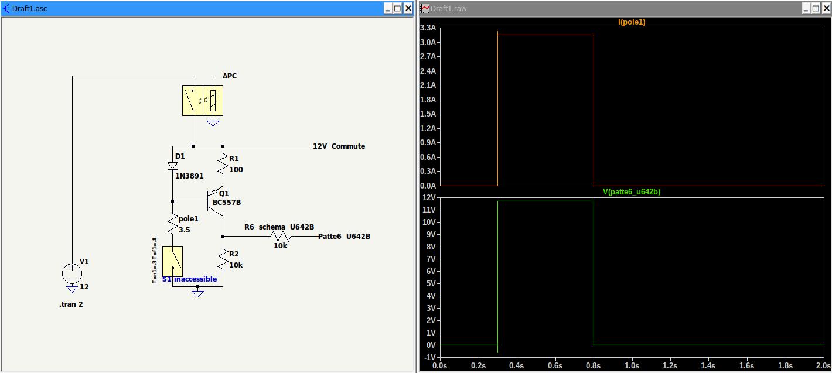Image resolution: width=832 pixels, height=373 pixels.
Task: Click the 1.0s tick on time axis
Action: coord(632,365)
